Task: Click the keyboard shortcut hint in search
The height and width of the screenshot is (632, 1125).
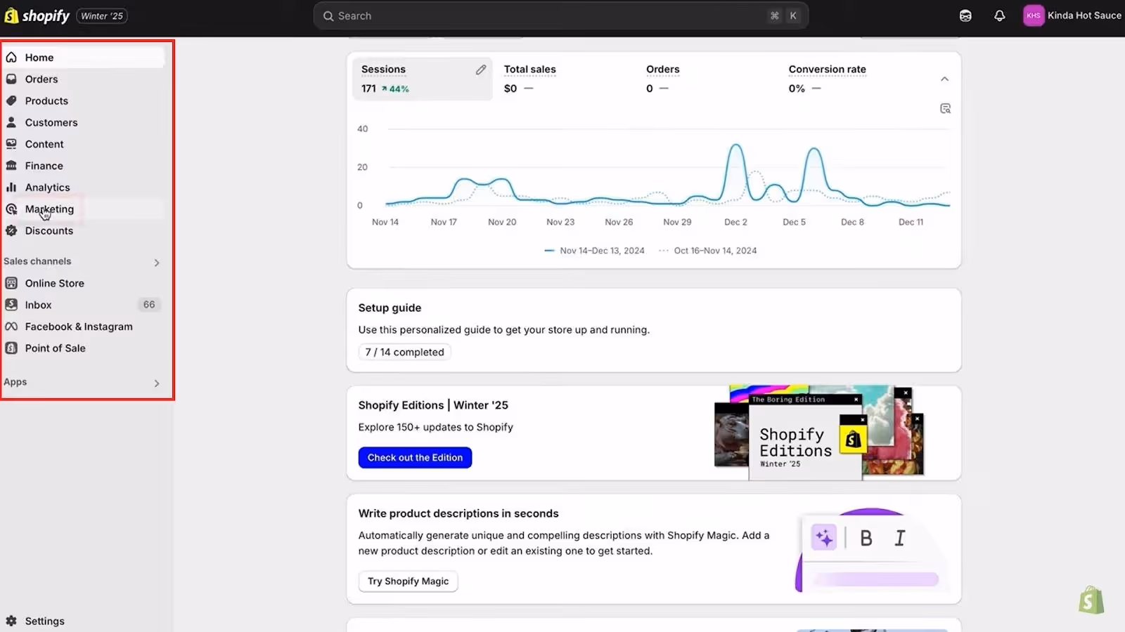Action: click(x=784, y=15)
